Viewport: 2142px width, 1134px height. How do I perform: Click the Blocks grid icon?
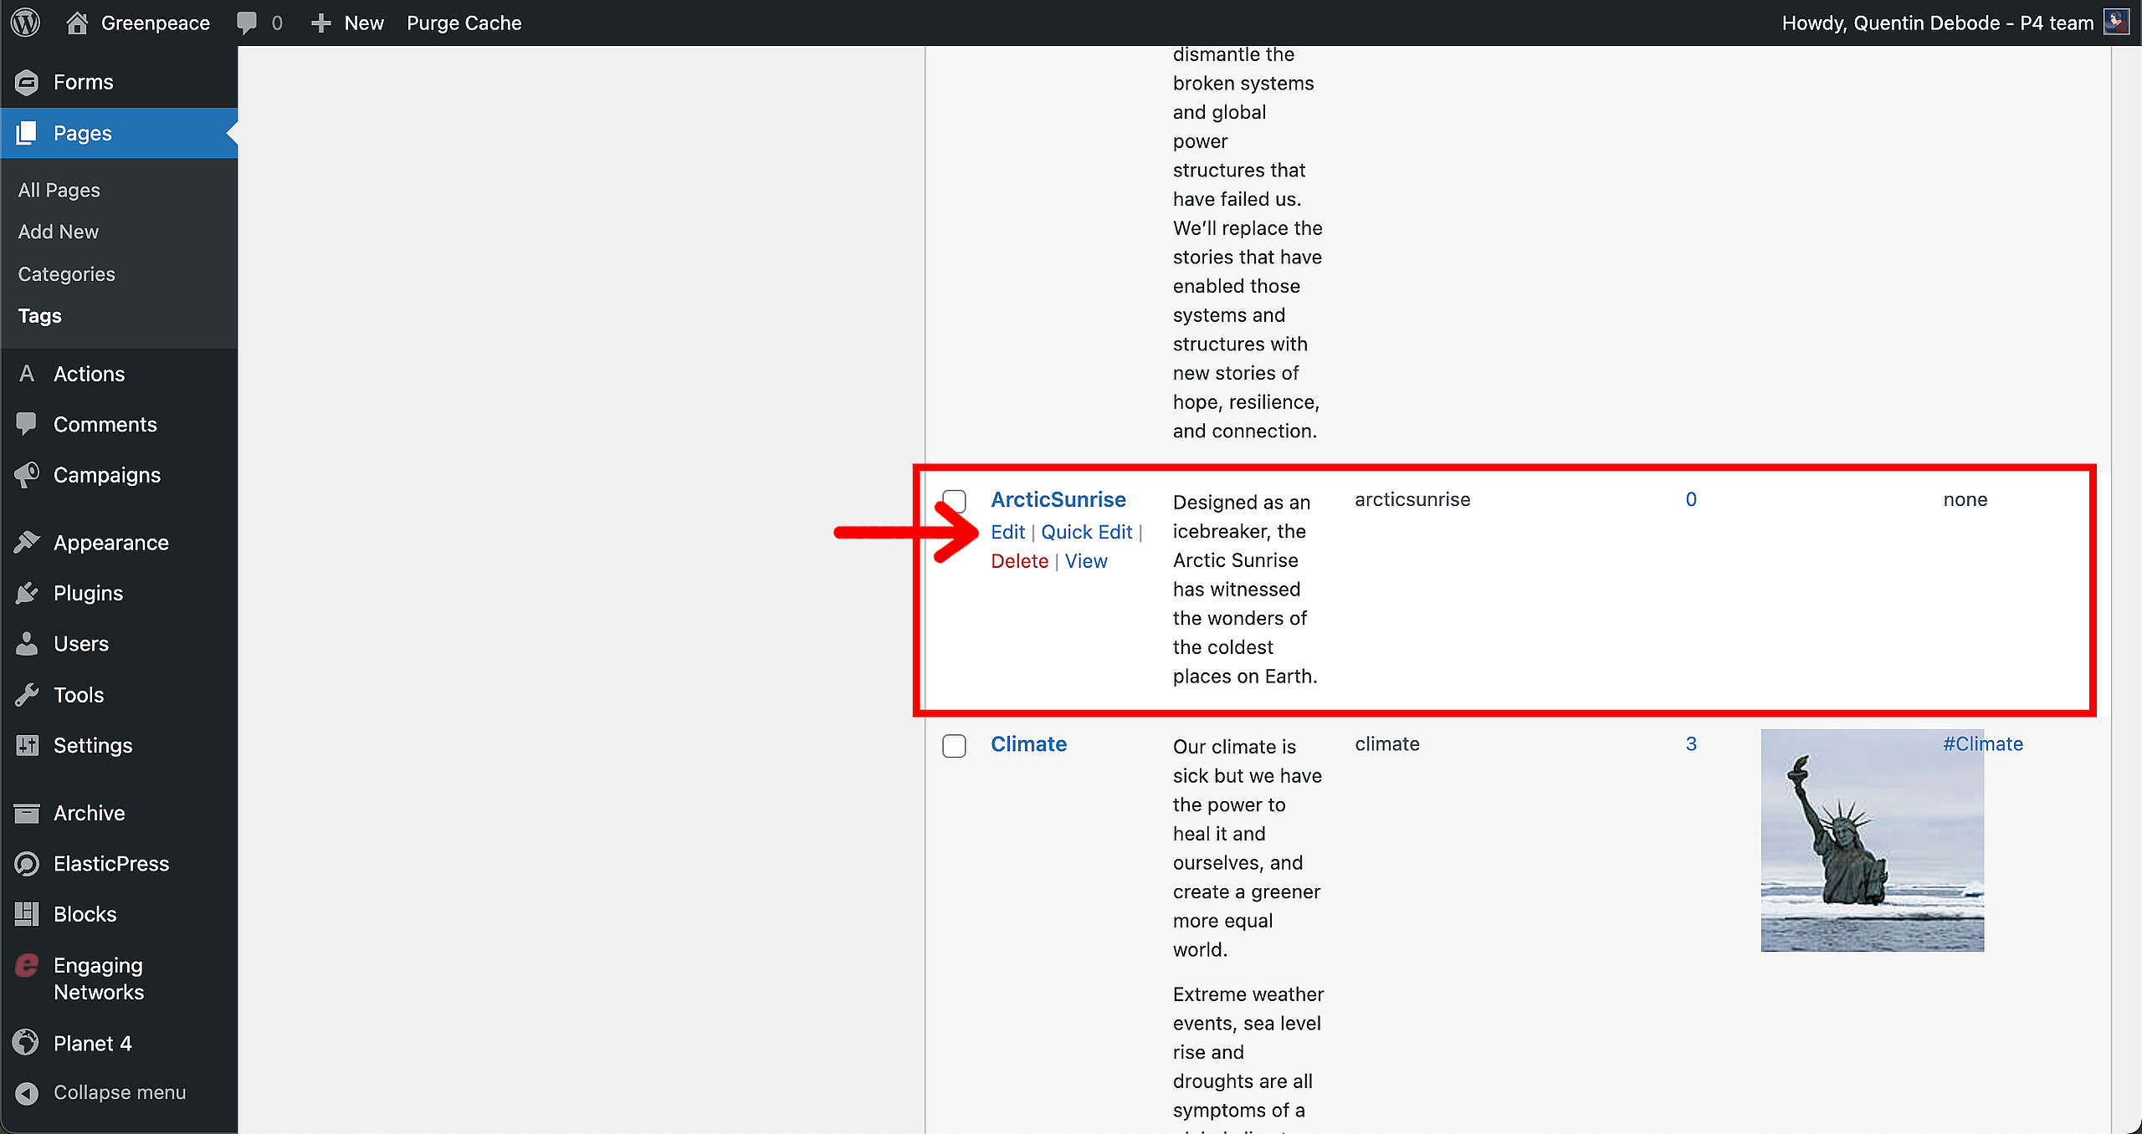27,914
